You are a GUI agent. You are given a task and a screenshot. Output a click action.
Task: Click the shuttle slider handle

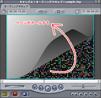[x=83, y=86]
